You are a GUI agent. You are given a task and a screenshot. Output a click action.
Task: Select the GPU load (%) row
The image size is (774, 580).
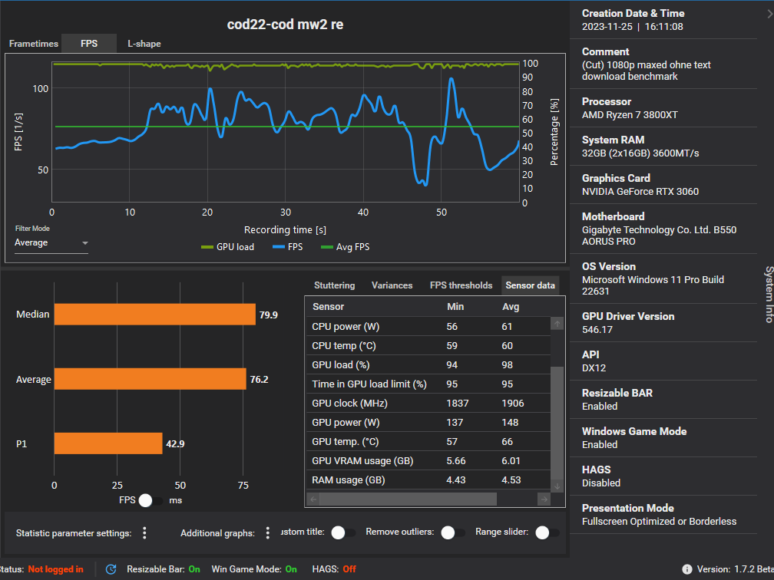click(x=428, y=365)
